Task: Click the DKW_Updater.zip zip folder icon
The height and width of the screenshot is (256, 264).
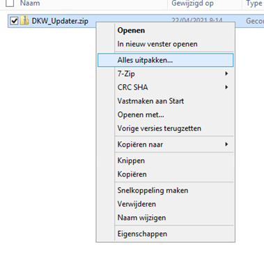Action: point(24,21)
